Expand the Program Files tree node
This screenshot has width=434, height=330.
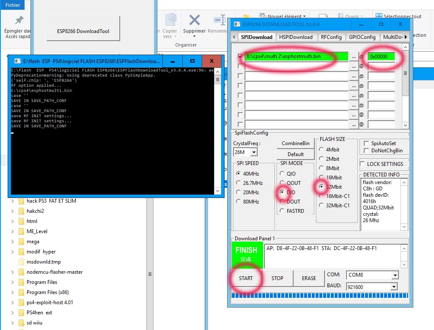pos(12,282)
